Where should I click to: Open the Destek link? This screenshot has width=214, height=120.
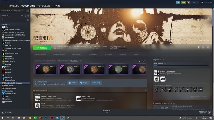(136, 54)
